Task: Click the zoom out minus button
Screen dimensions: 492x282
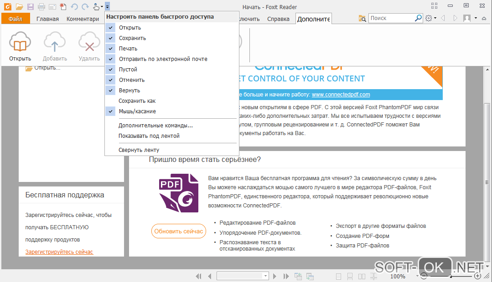Action: [424, 276]
